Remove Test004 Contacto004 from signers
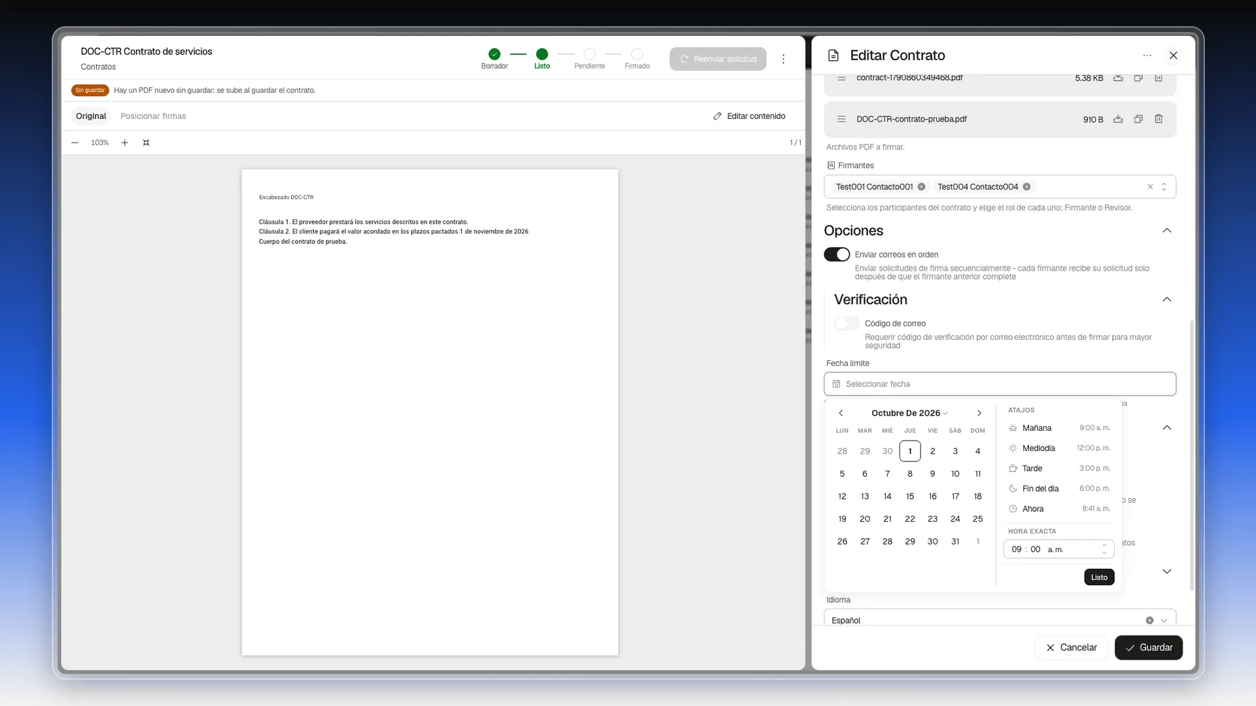 [1026, 187]
